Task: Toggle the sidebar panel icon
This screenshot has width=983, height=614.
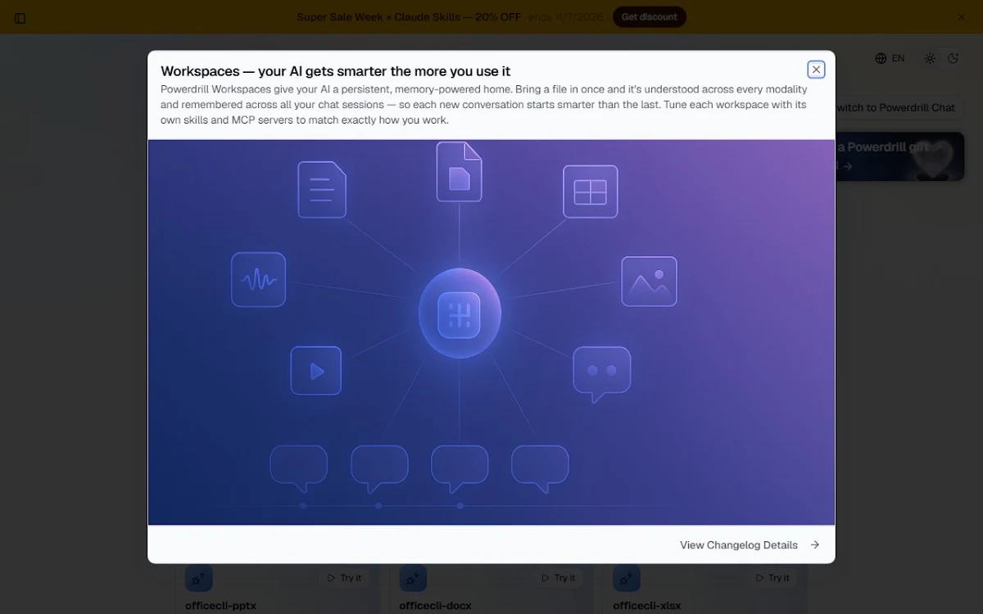Action: [x=20, y=18]
